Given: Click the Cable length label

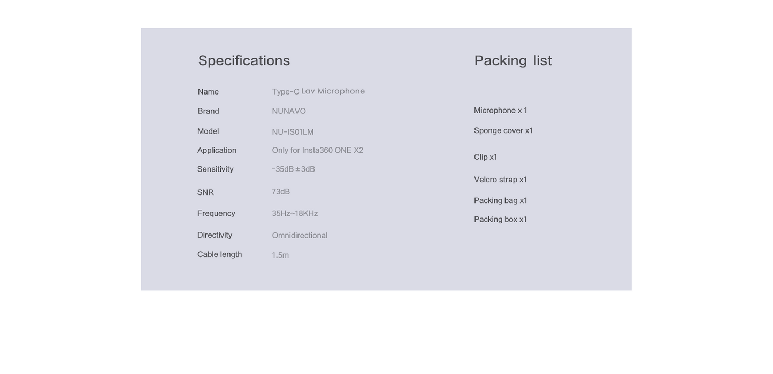Looking at the screenshot, I should click(x=219, y=254).
